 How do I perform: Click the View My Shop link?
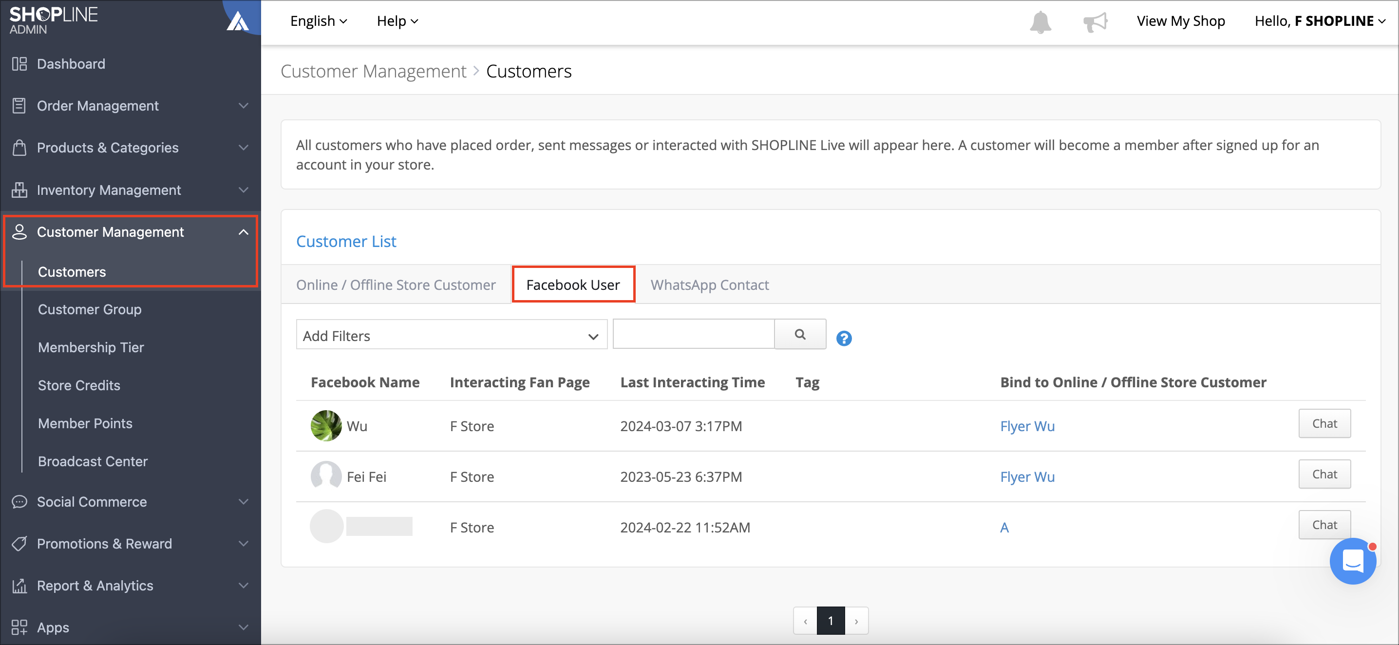point(1181,21)
